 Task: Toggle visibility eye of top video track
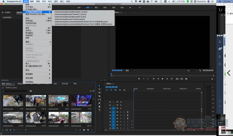coord(121,102)
